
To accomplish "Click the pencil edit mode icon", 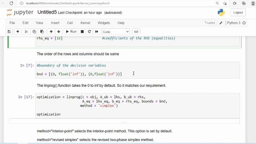I will pyautogui.click(x=221, y=23).
